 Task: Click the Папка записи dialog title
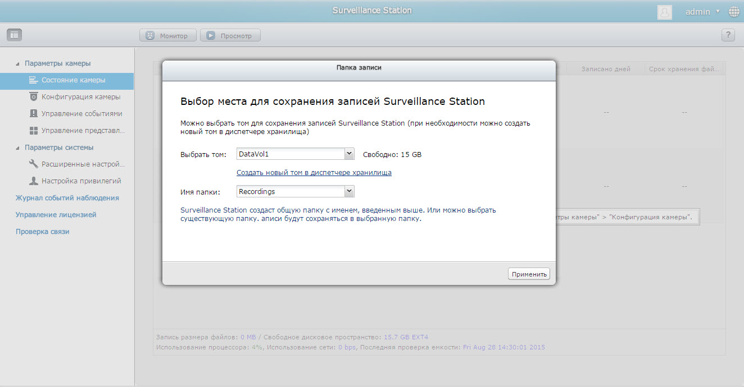(359, 67)
